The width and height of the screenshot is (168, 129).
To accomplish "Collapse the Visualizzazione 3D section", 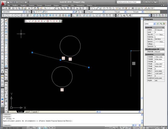I will pos(163,49).
